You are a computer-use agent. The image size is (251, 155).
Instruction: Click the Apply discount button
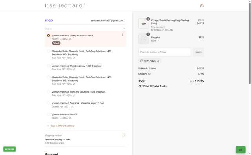tap(198, 52)
